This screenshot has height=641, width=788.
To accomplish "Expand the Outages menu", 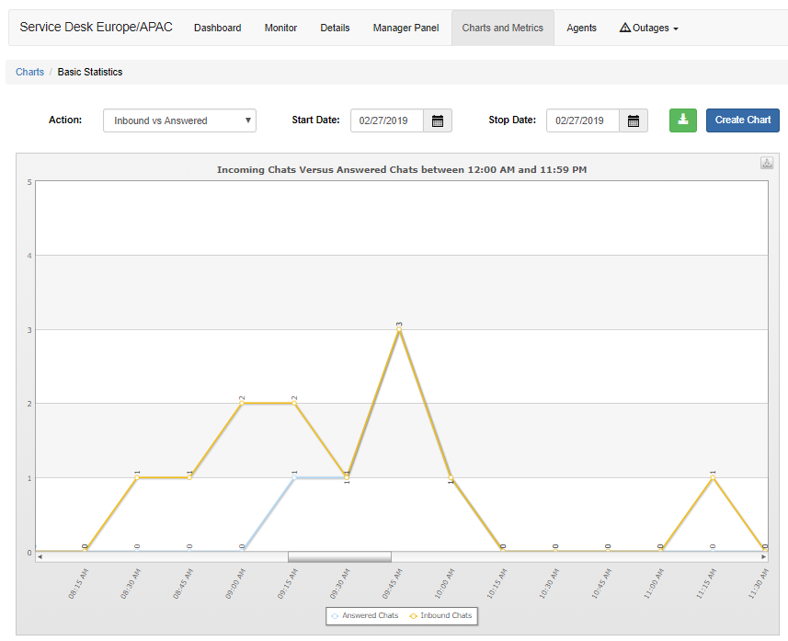I will point(649,28).
